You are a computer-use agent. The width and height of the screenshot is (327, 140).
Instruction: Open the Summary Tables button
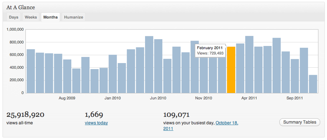pos(299,122)
